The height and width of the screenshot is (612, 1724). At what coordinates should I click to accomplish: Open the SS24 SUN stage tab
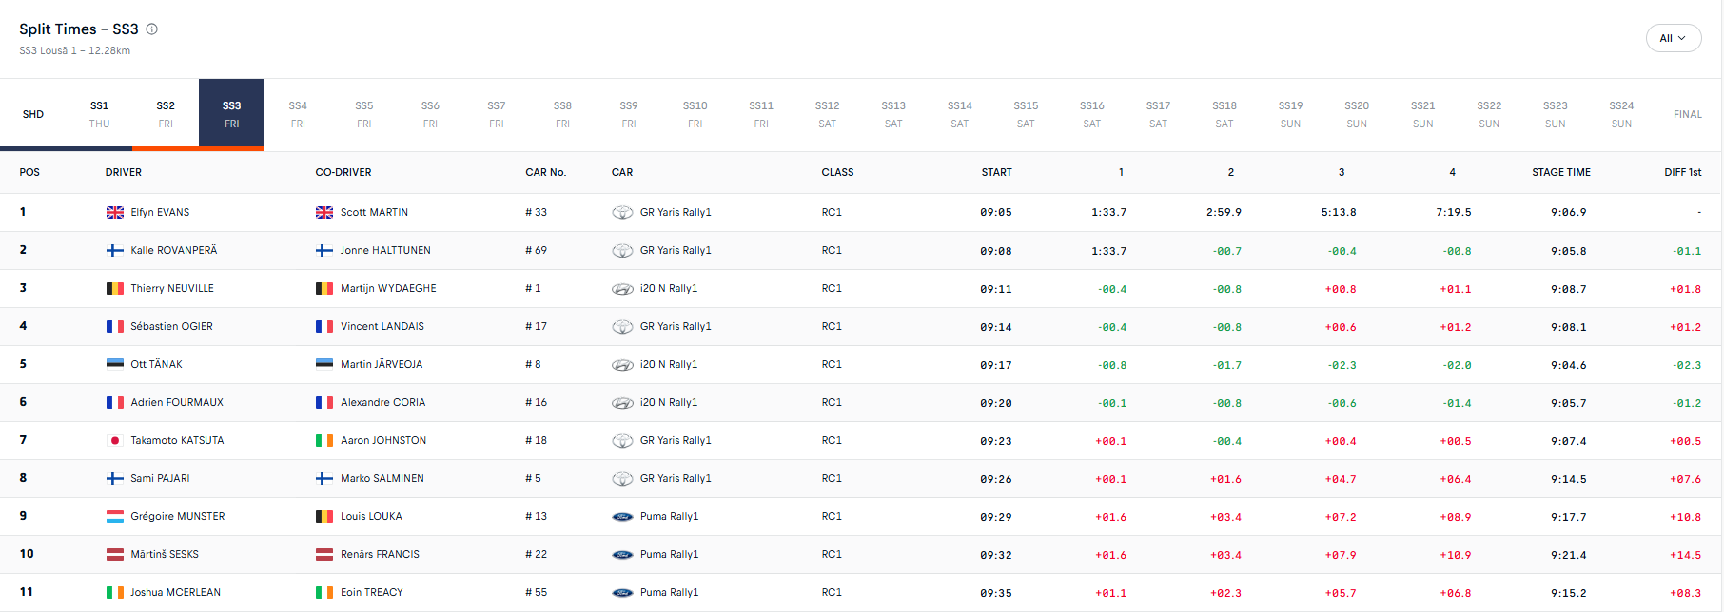click(x=1621, y=114)
